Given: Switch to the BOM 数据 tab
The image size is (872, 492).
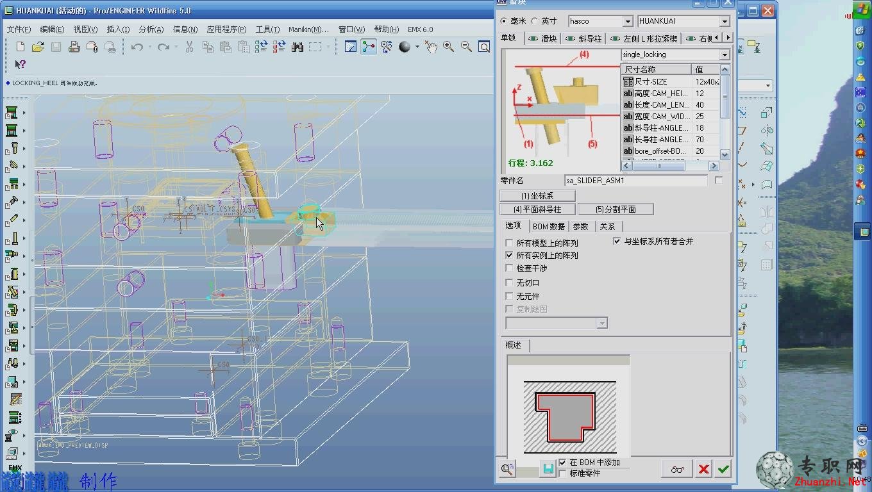Looking at the screenshot, I should click(x=549, y=226).
